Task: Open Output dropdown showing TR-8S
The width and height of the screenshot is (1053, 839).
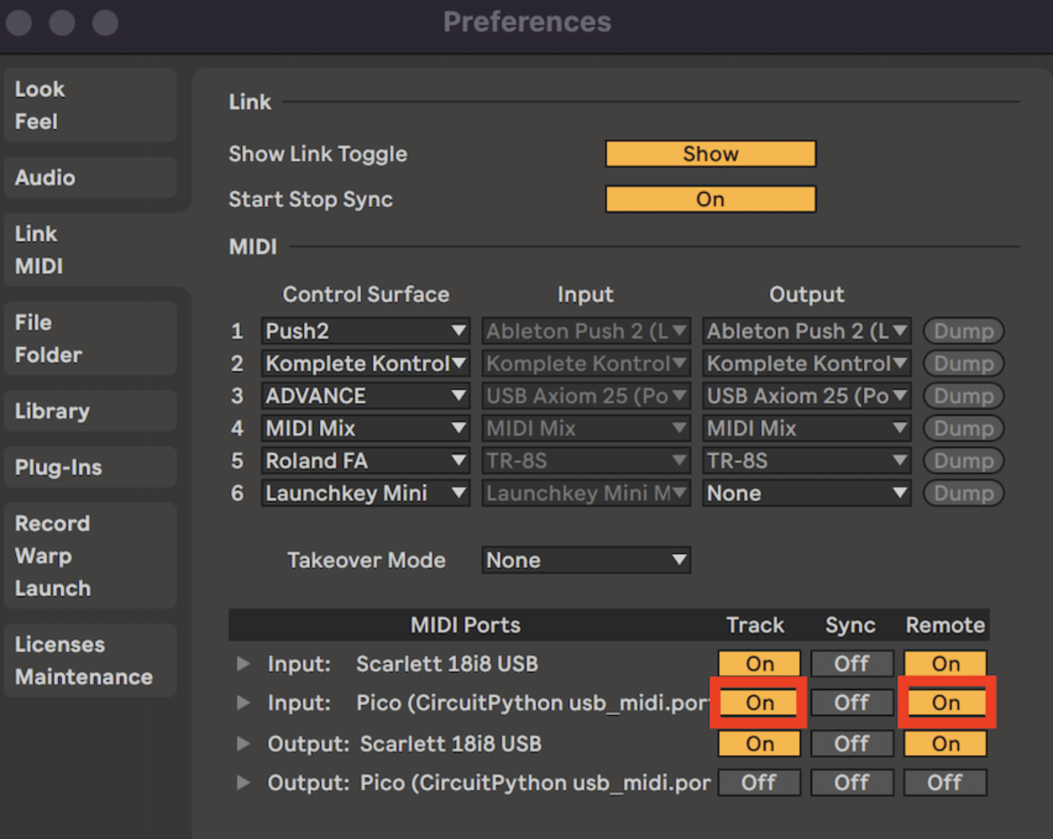Action: (807, 461)
